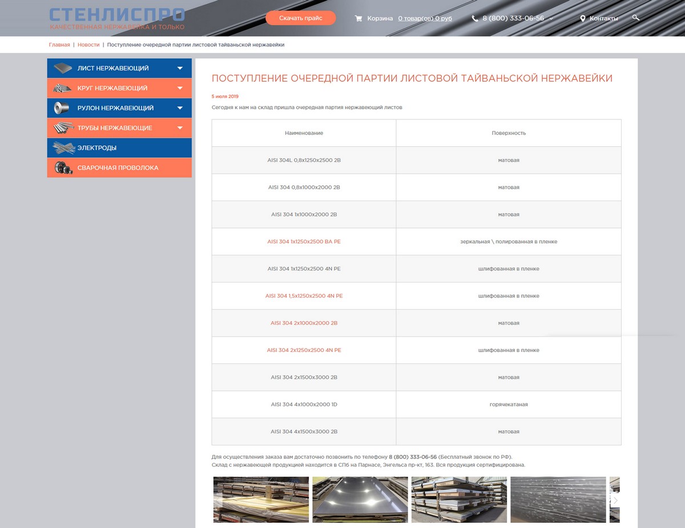The image size is (685, 528).
Task: Open the film-wrapped sheets gallery photo
Action: click(261, 500)
